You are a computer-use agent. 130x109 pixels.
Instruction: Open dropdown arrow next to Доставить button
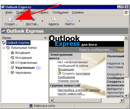tap(42, 21)
